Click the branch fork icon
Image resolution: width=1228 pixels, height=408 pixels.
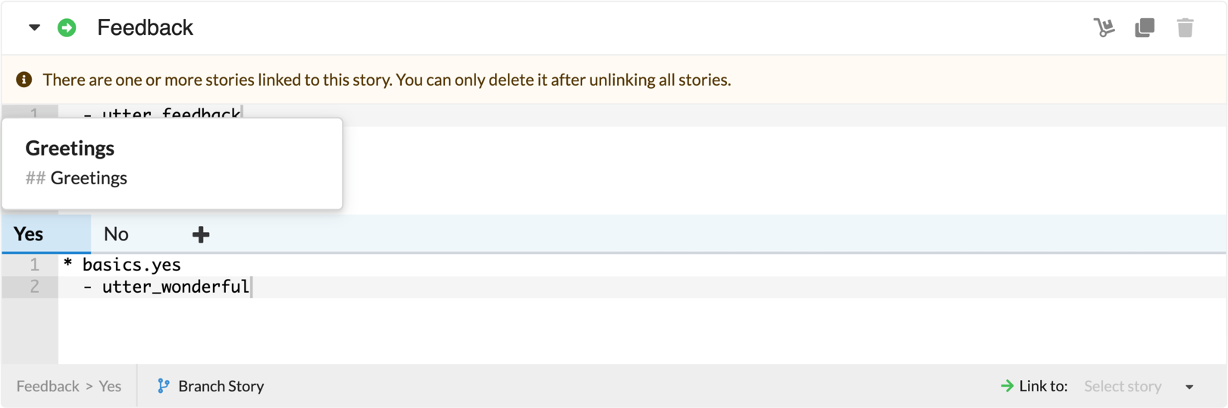coord(163,386)
